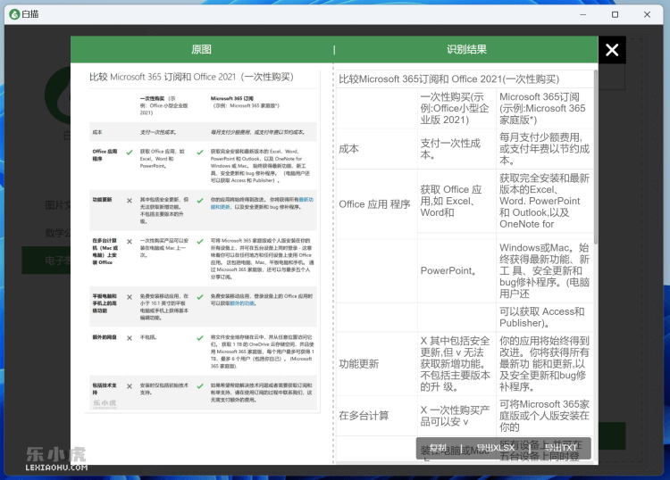Select the cell X 其中包括安全更新
The width and height of the screenshot is (670, 480).
tap(456, 364)
